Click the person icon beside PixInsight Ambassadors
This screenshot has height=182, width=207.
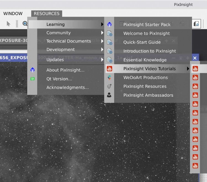coord(109,95)
